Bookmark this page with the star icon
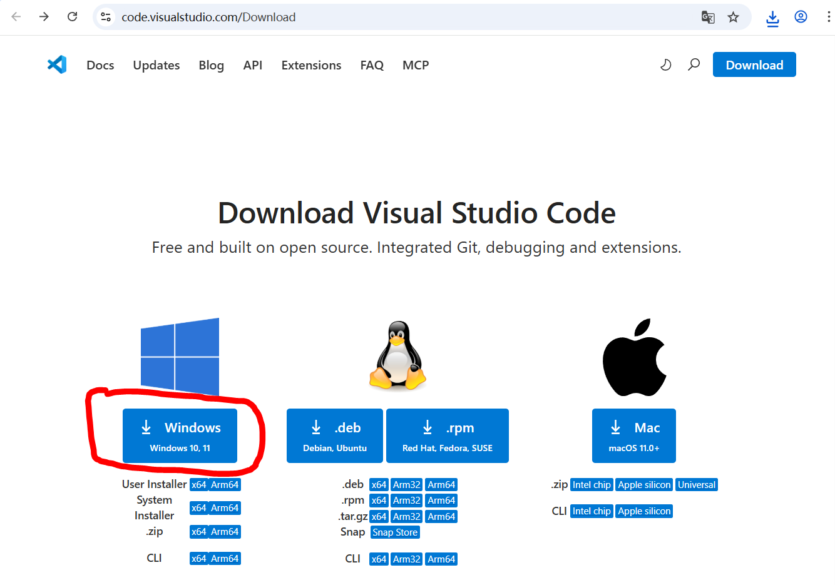Viewport: 835px width, 585px height. (x=734, y=17)
